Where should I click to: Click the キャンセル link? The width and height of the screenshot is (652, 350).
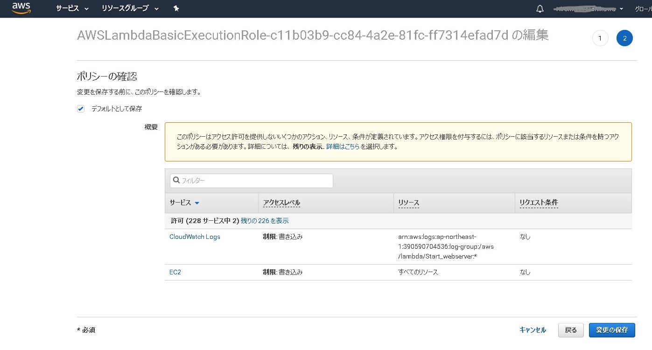533,330
